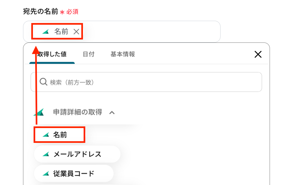The width and height of the screenshot is (291, 185).
Task: Close the value picker panel
Action: (258, 54)
